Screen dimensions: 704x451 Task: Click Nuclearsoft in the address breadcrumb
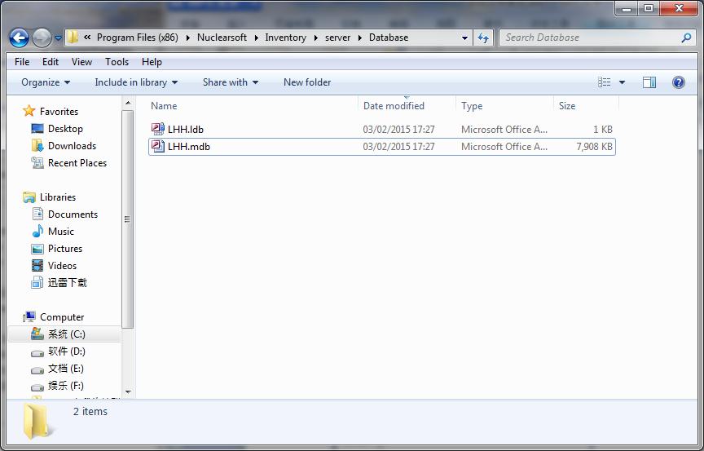pyautogui.click(x=222, y=38)
